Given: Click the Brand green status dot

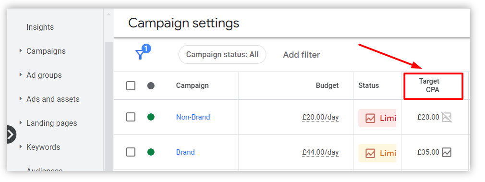Looking at the screenshot, I should [151, 152].
